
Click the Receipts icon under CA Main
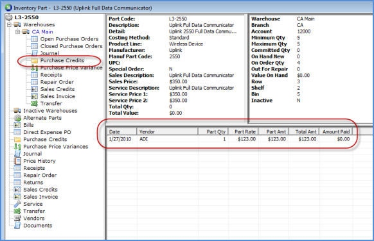tap(34, 75)
